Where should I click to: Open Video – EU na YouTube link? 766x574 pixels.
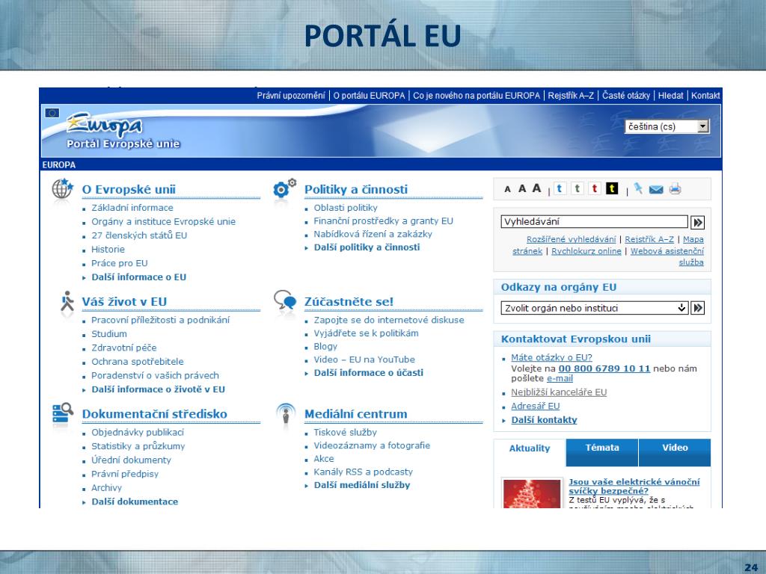[x=364, y=359]
